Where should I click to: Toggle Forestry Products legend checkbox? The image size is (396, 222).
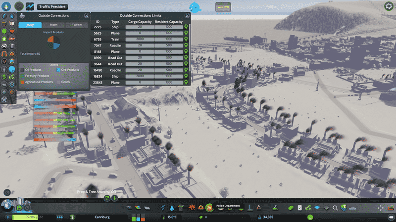click(x=22, y=76)
